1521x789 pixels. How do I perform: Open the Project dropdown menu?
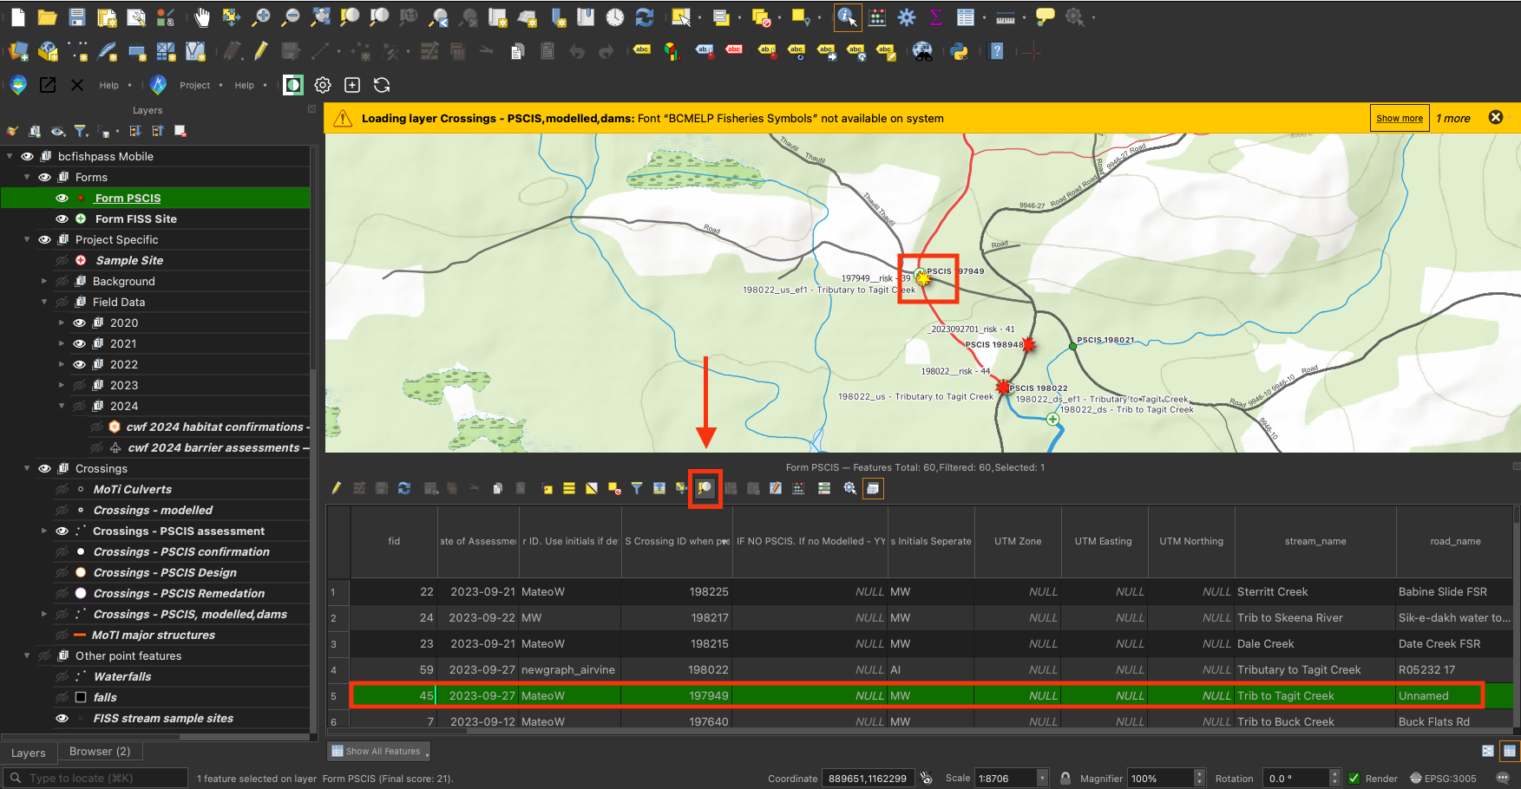200,85
